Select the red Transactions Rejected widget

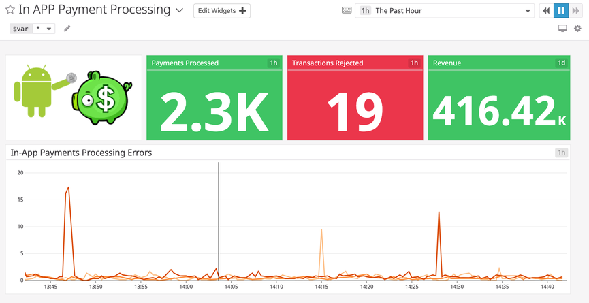[x=355, y=106]
